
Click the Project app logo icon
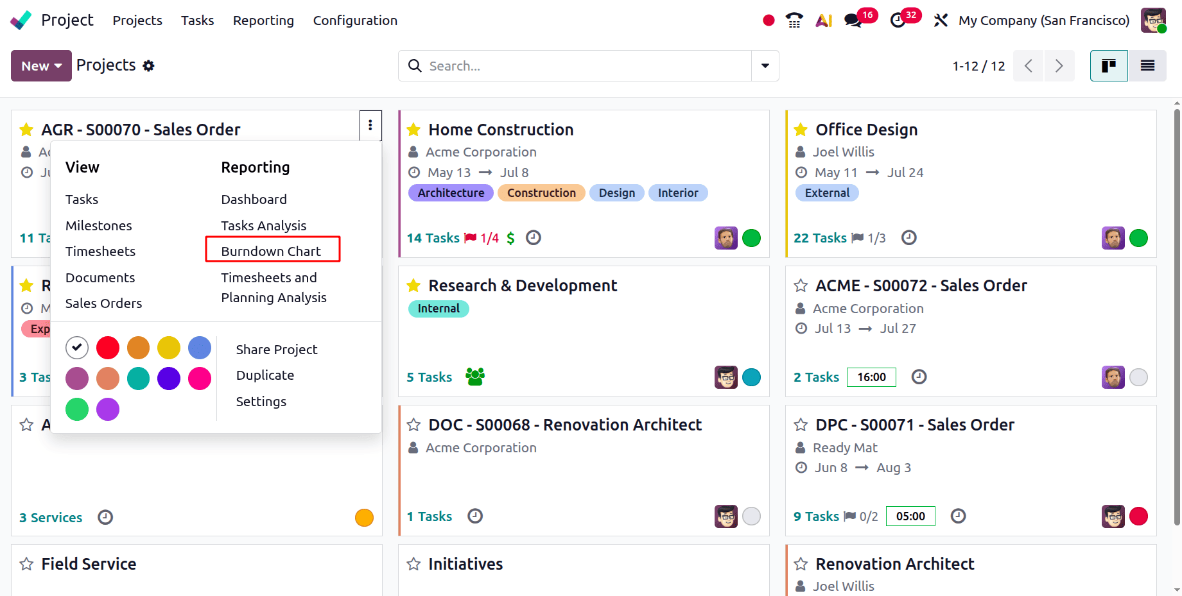click(x=21, y=21)
